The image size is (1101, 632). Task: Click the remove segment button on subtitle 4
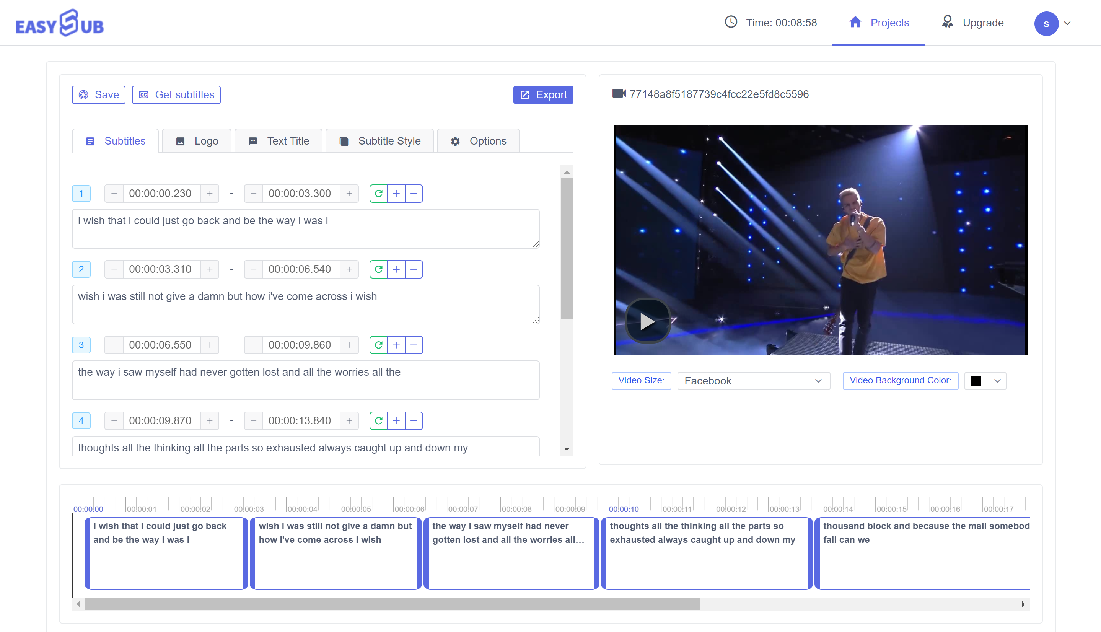coord(414,420)
